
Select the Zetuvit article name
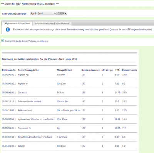pyautogui.click(x=21, y=146)
